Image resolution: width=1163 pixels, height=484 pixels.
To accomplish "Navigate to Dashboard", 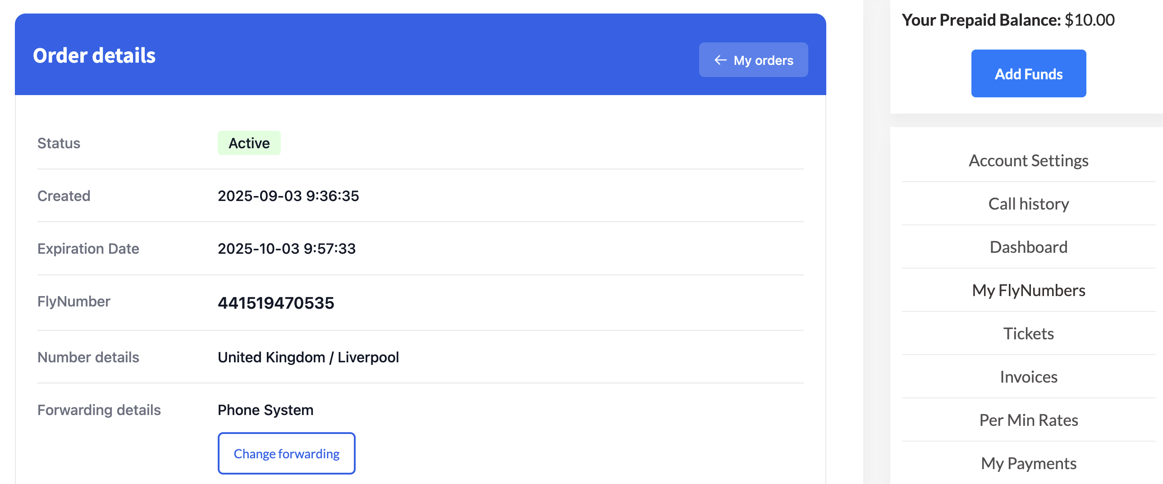I will 1028,247.
